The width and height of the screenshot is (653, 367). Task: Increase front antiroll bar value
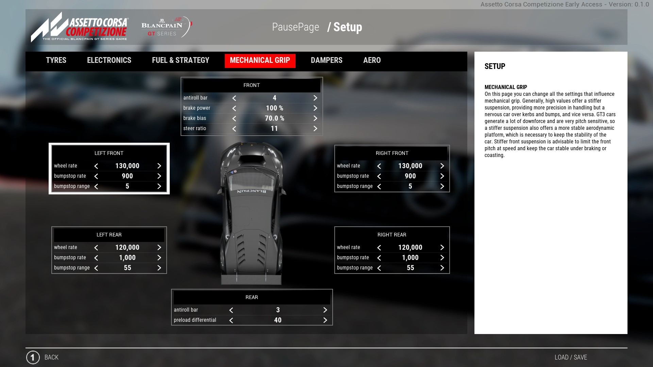[315, 98]
